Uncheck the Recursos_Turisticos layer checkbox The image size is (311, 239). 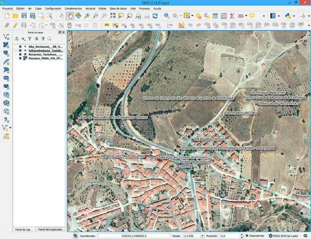(20, 54)
